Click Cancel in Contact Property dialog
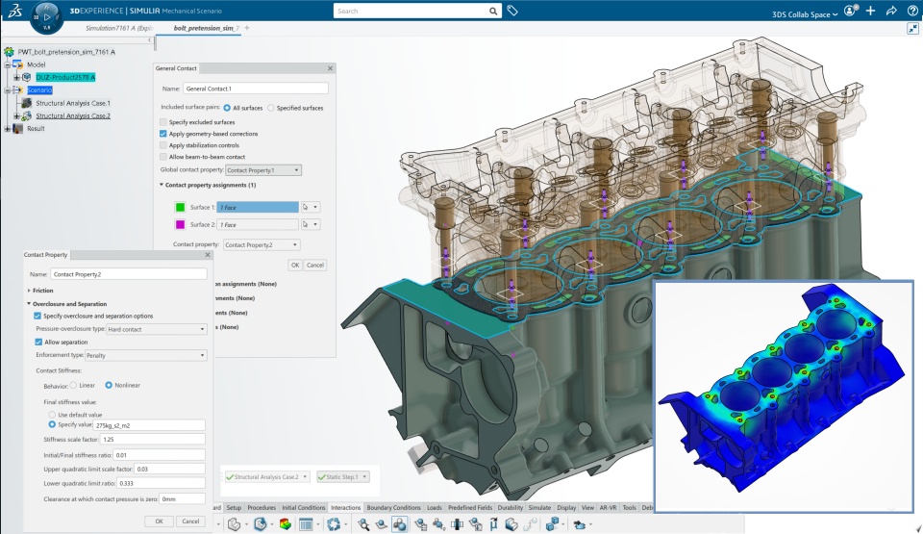Image resolution: width=923 pixels, height=534 pixels. pyautogui.click(x=190, y=521)
